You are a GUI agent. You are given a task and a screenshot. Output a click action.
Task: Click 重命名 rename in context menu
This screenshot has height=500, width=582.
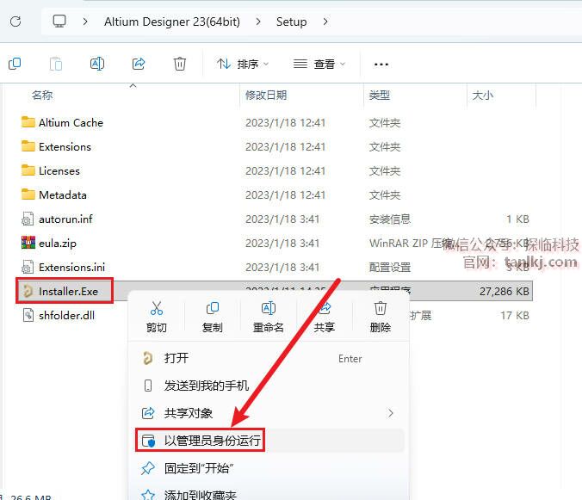point(269,317)
